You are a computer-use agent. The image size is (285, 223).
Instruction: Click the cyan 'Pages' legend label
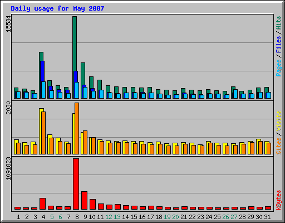click(279, 68)
